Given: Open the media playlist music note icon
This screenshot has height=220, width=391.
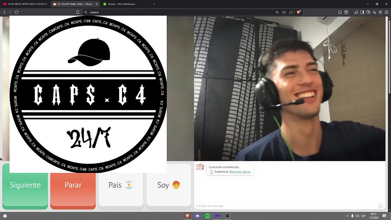Looking at the screenshot, I should click(356, 12).
